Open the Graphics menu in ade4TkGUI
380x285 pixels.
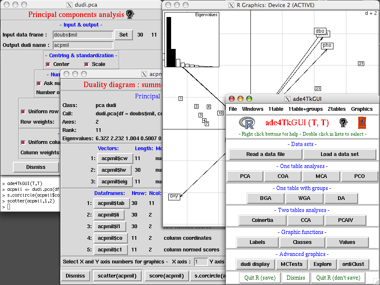(362, 109)
